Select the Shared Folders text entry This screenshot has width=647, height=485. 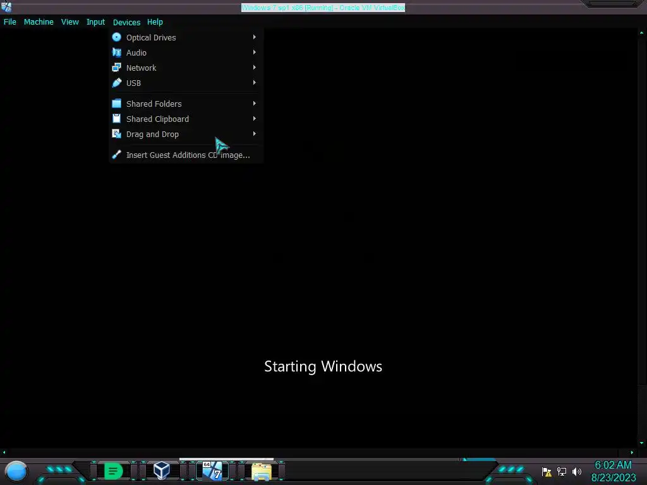(154, 104)
